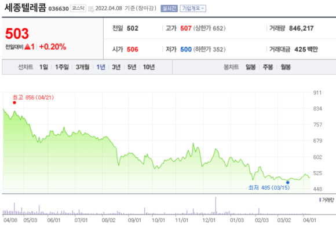Click the red up-triangle change indicator
This screenshot has height=225, width=336.
pyautogui.click(x=27, y=46)
